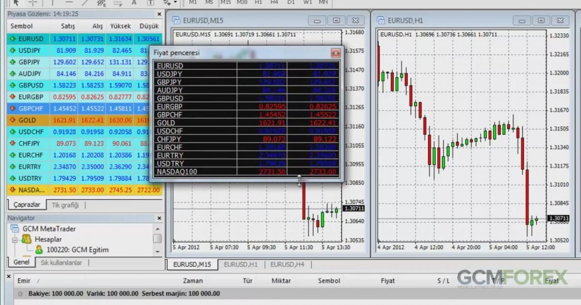This screenshot has height=305, width=581.
Task: Click the Navigator scrollbar up arrow
Action: pyautogui.click(x=157, y=229)
